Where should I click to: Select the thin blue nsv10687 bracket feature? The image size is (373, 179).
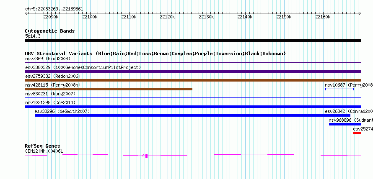pos(339,89)
